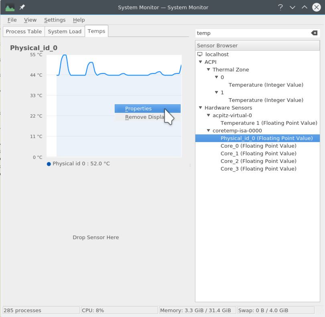The height and width of the screenshot is (317, 325).
Task: Choose Properties from the context menu
Action: coord(148,108)
